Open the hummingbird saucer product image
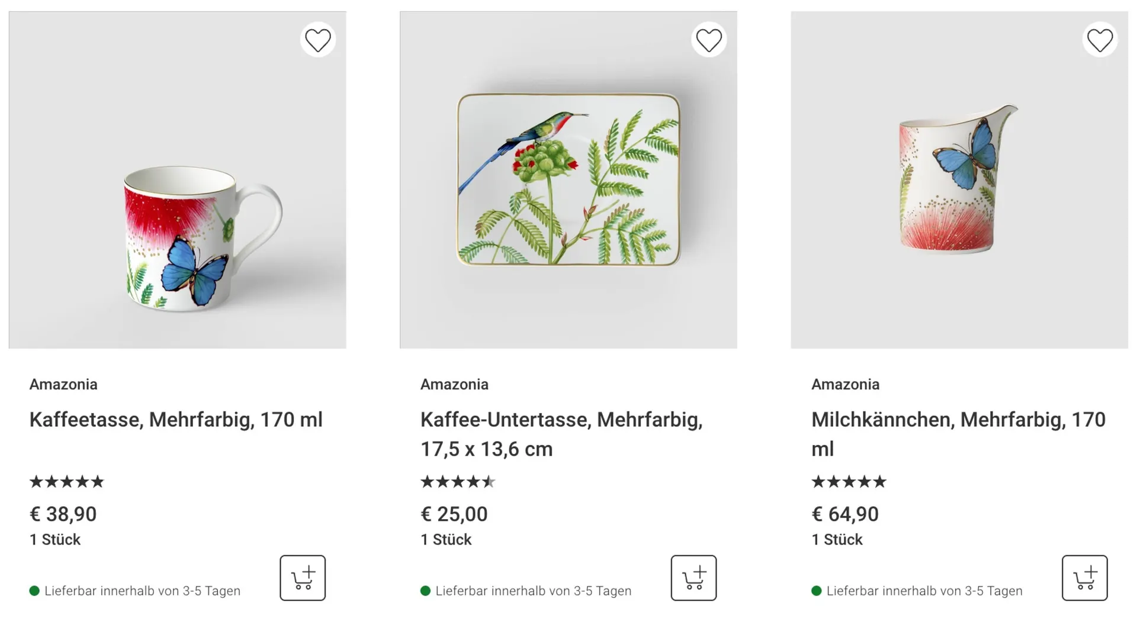The width and height of the screenshot is (1137, 631). 568,180
